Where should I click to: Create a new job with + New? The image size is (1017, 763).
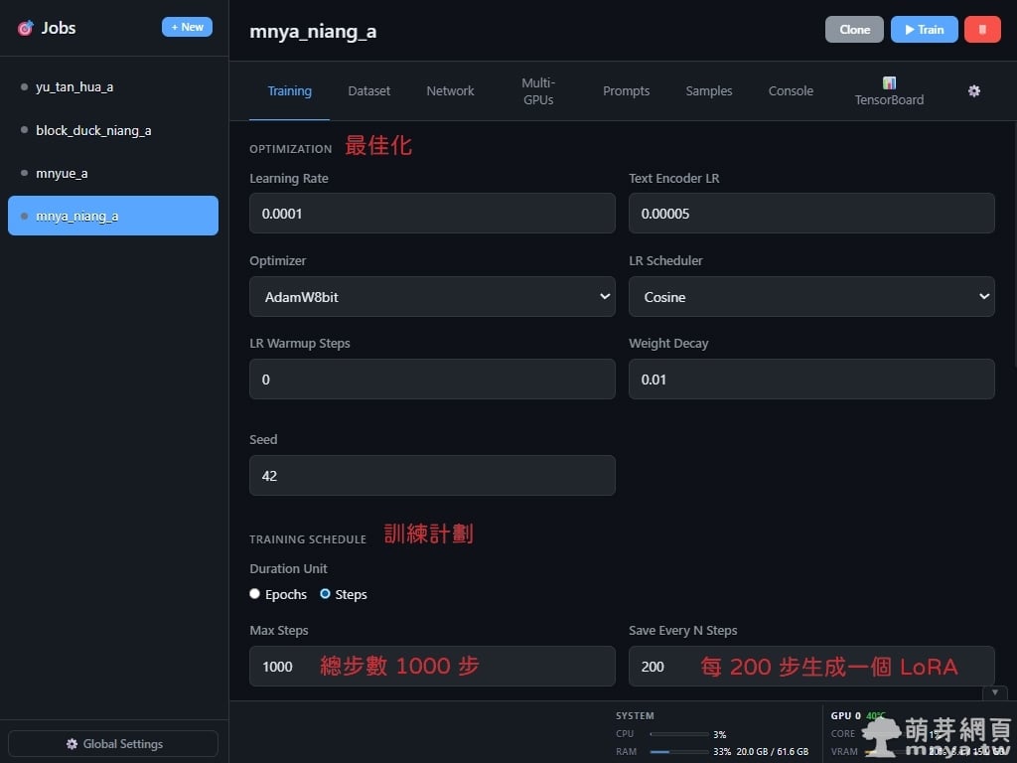pyautogui.click(x=187, y=28)
